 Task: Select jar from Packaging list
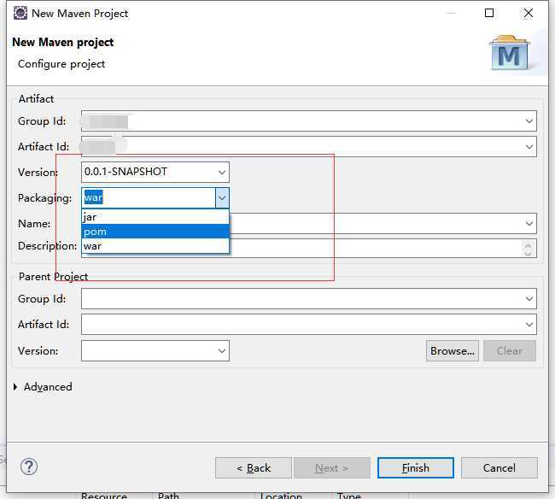coord(155,217)
